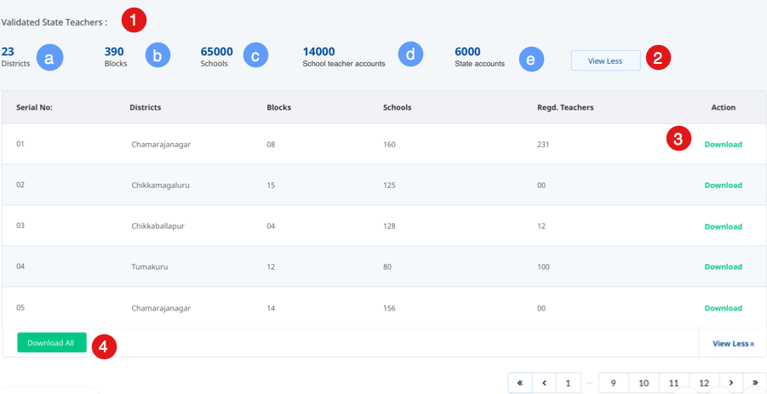
Task: Switch to page 12 in pagination
Action: point(703,383)
